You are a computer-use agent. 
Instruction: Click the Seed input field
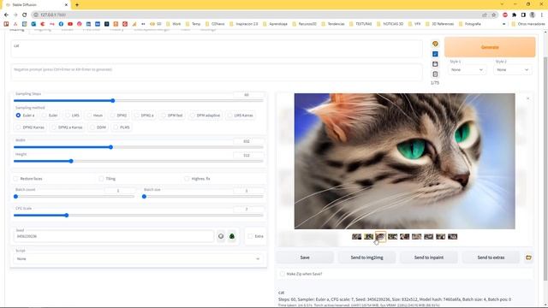point(114,236)
